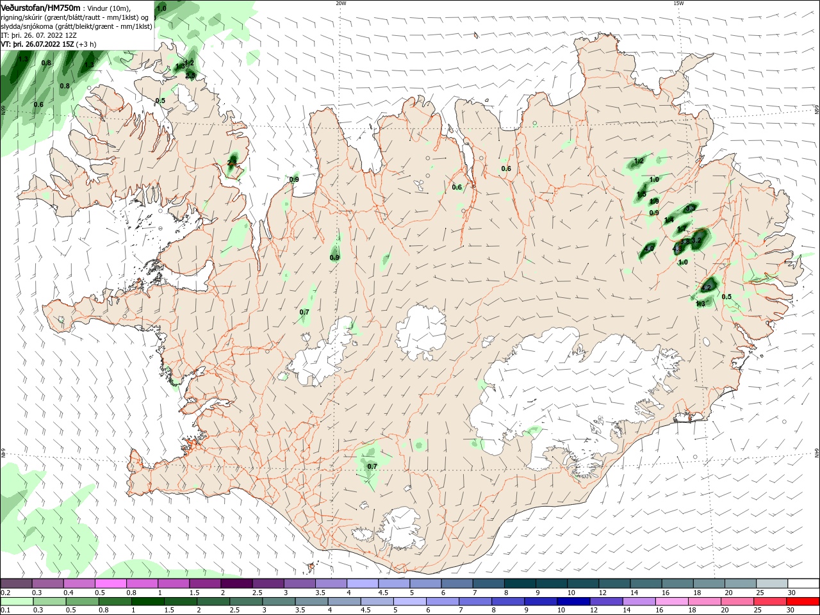Pick the grey-teal snow swatch starting at 16

(676, 583)
